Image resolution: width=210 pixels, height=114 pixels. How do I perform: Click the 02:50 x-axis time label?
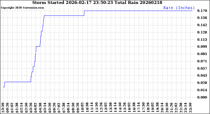(x=26, y=108)
